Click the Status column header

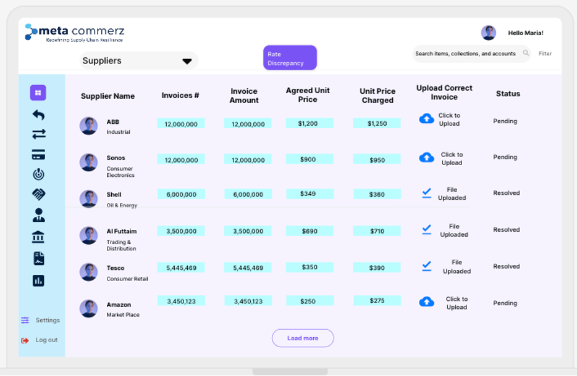click(508, 94)
